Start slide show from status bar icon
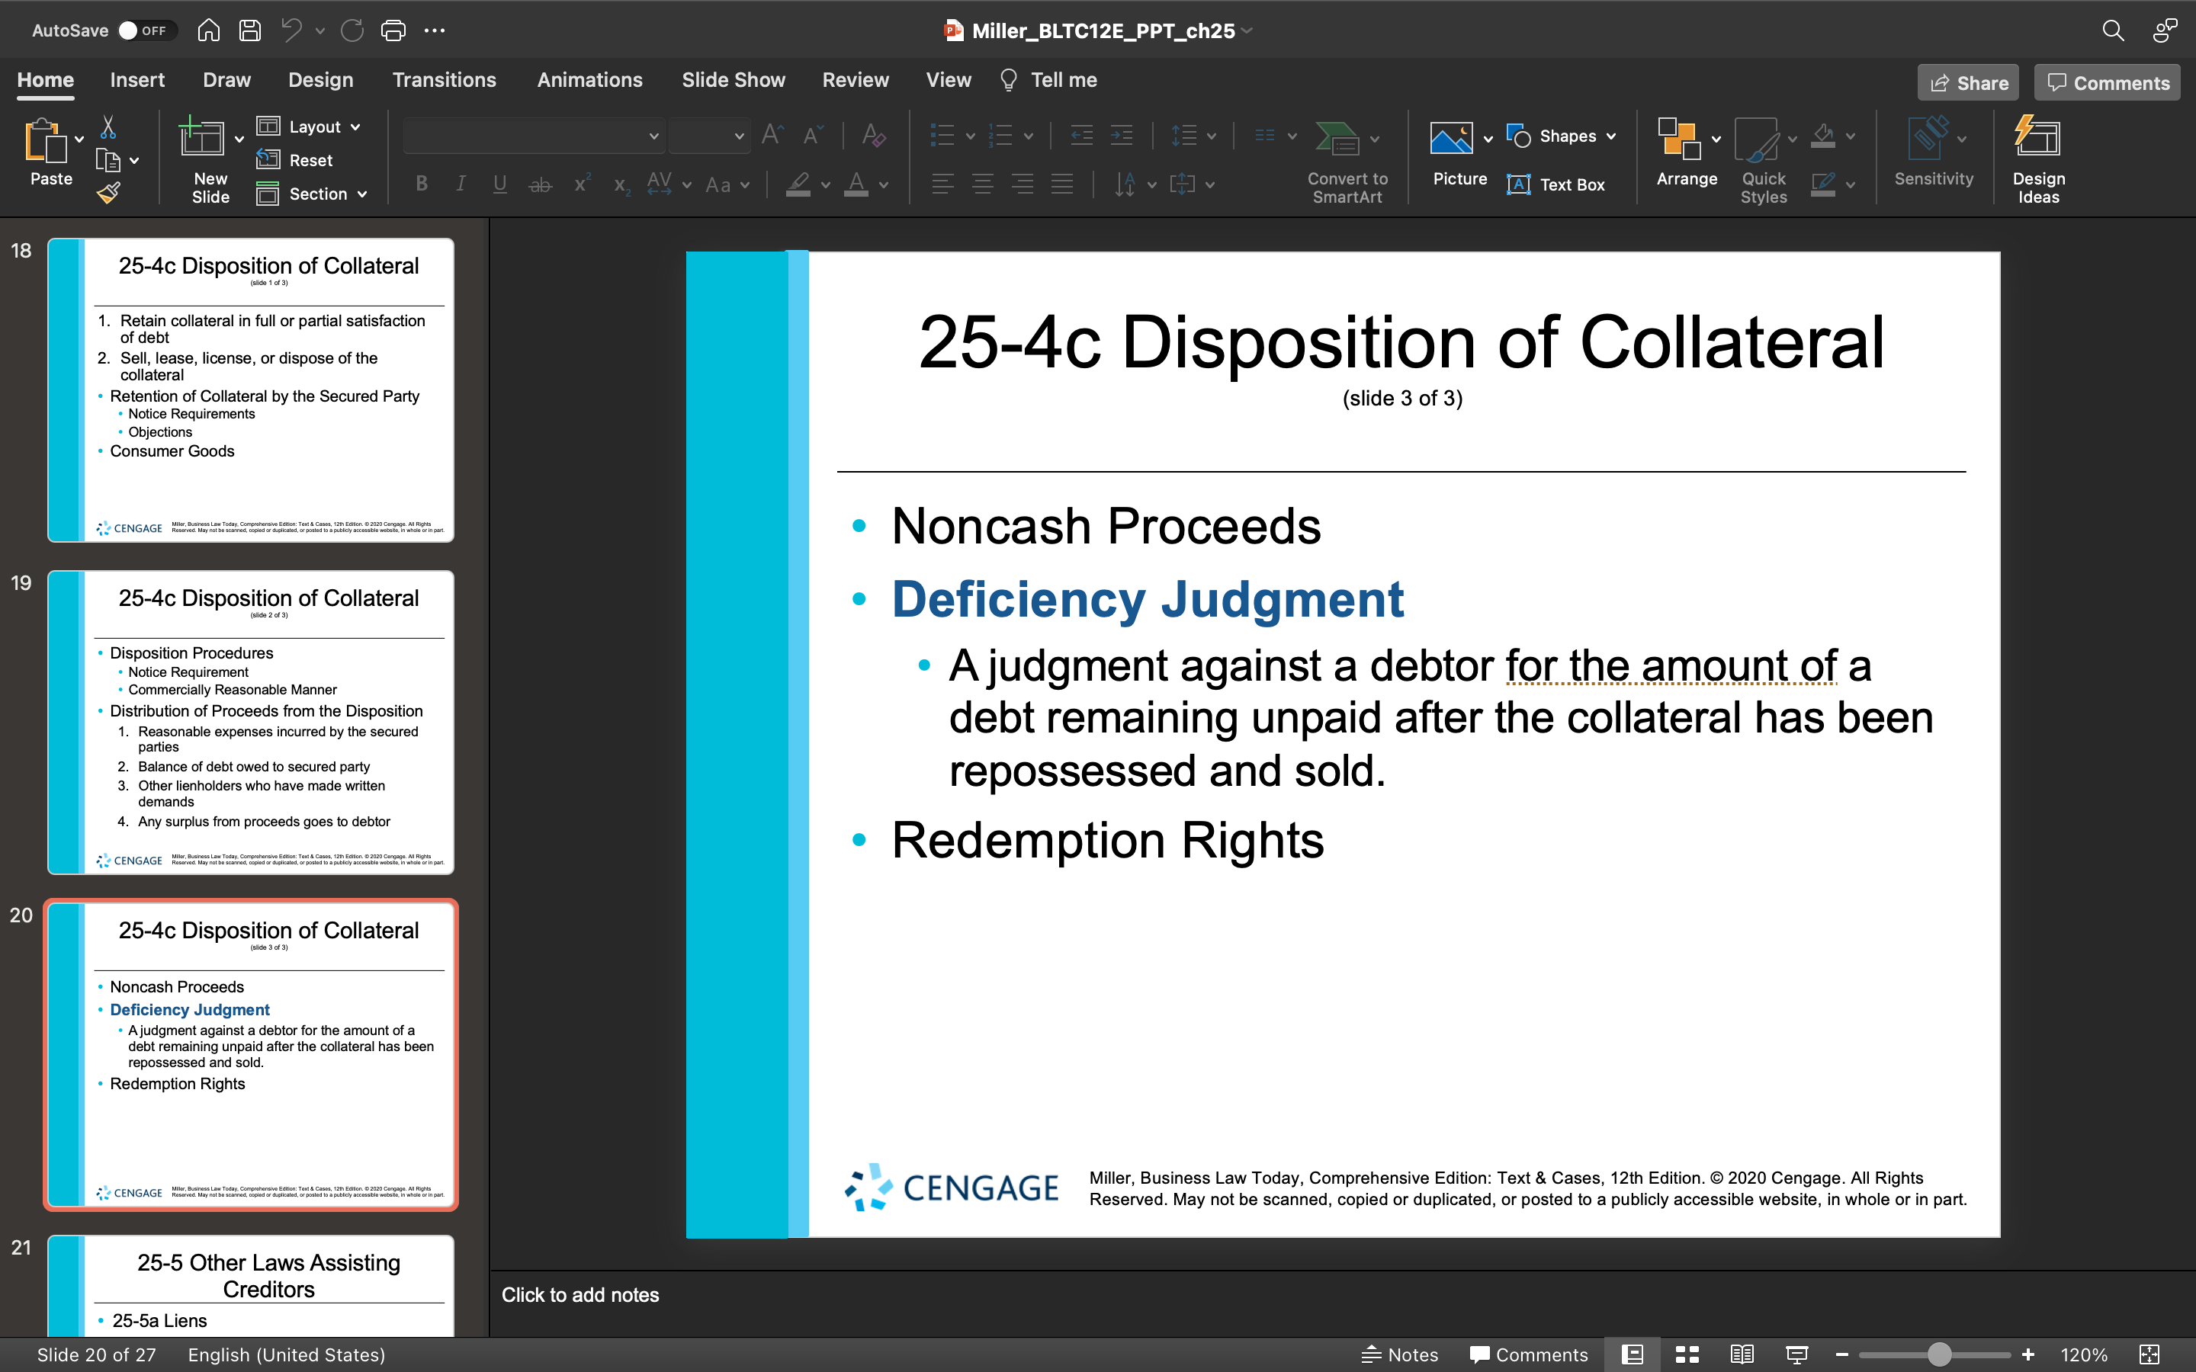 coord(1796,1354)
